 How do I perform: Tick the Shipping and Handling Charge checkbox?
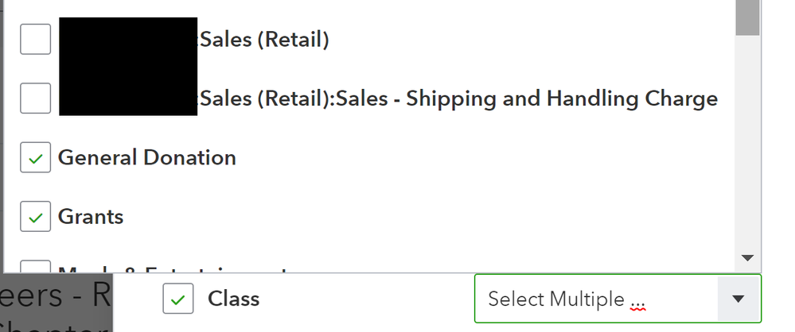coord(35,98)
